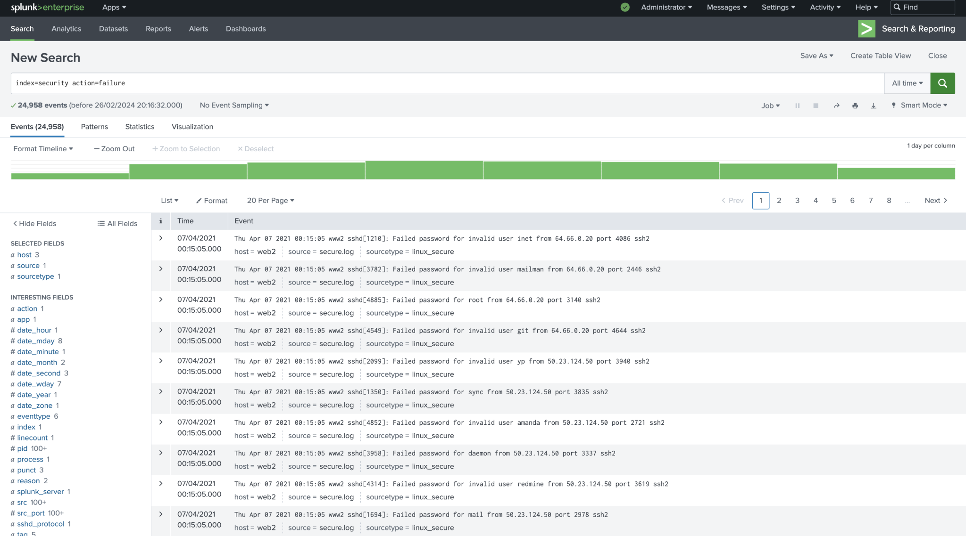Open All Fields dialog

(117, 223)
